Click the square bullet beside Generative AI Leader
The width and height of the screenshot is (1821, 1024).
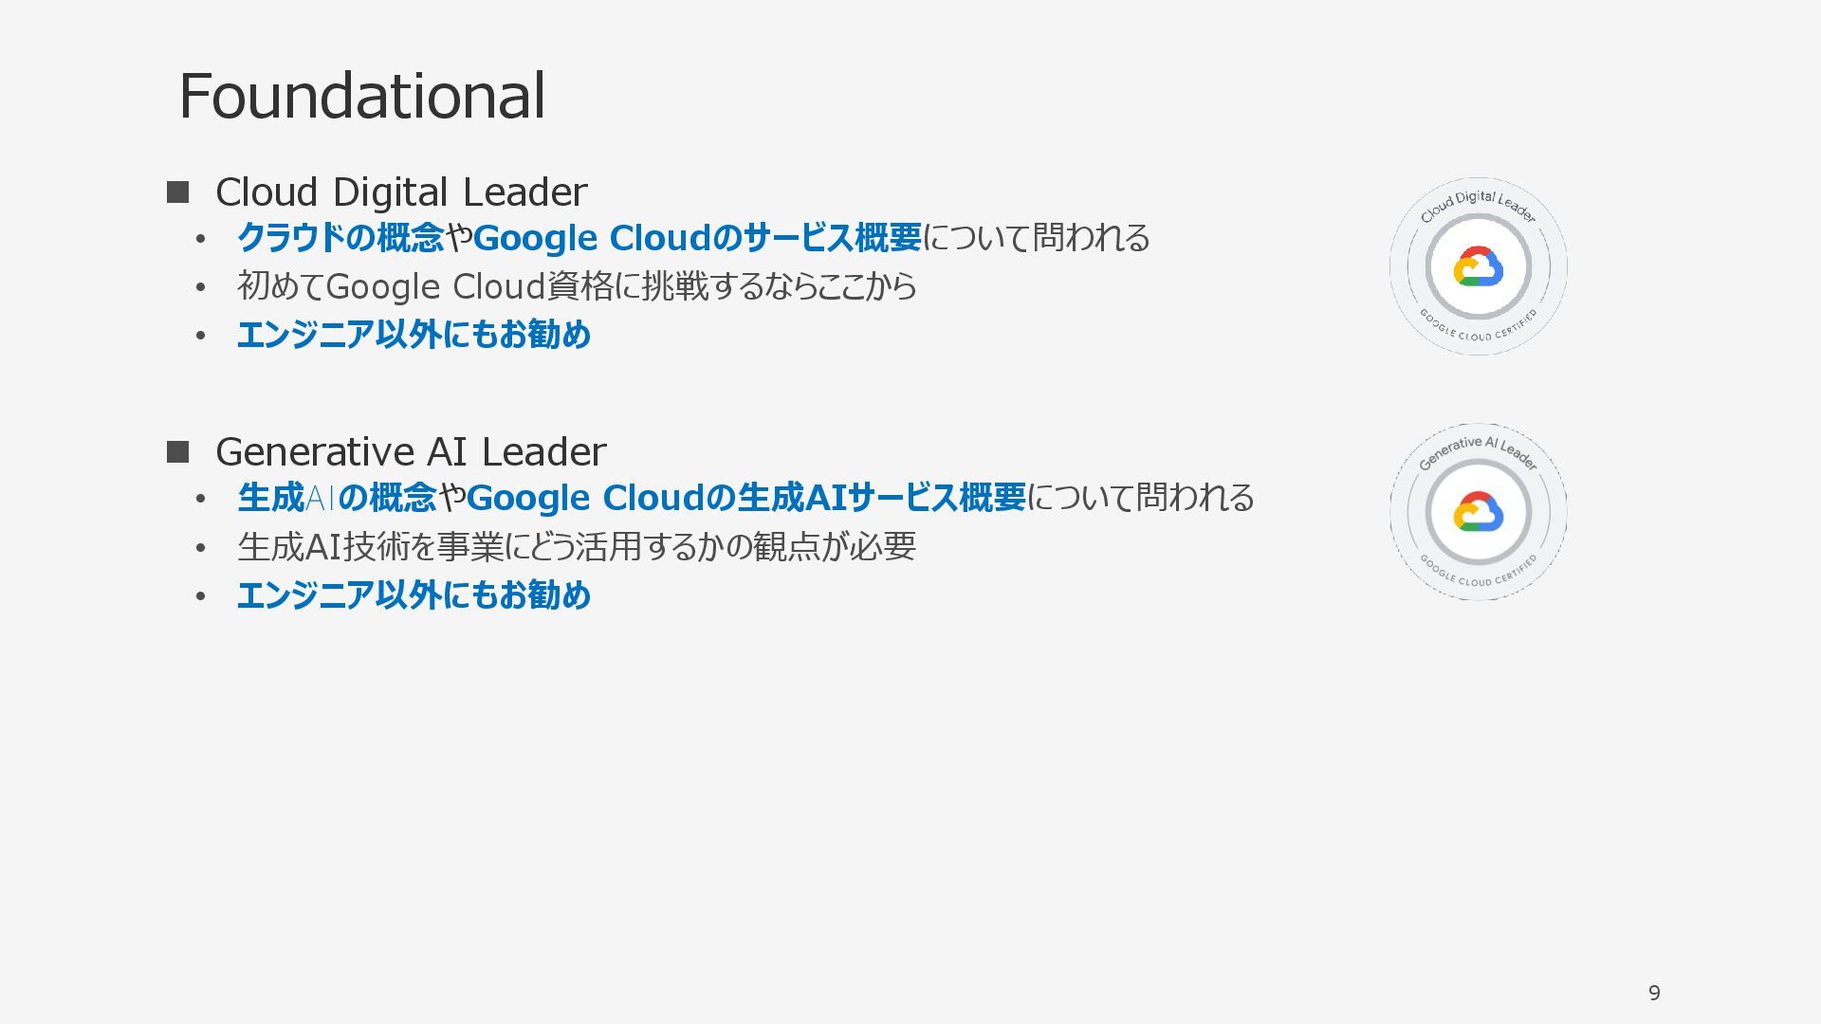point(177,452)
